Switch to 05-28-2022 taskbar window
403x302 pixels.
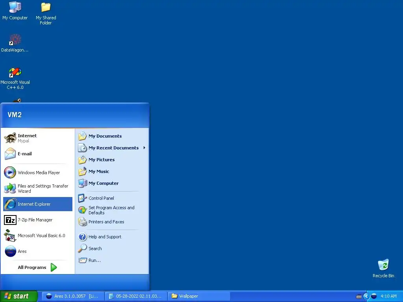[136, 296]
